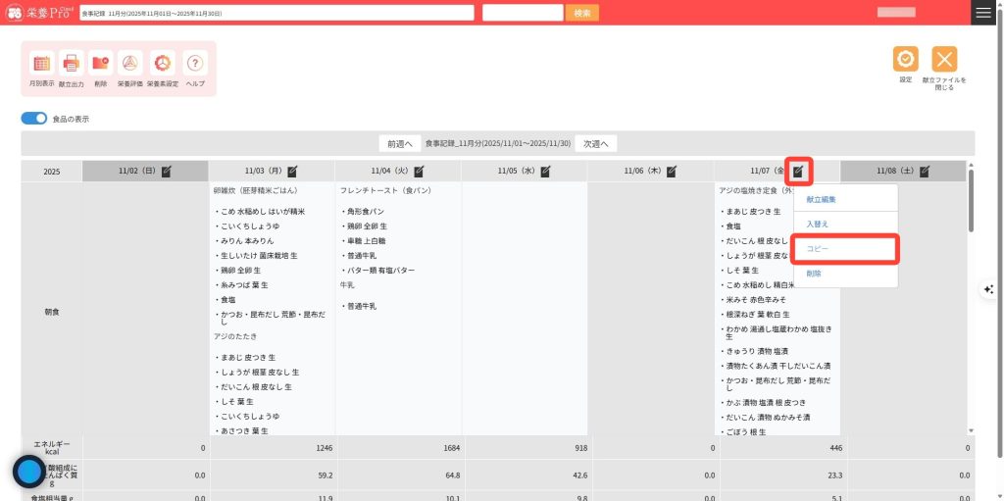Click the 食事記録 search input field

276,13
